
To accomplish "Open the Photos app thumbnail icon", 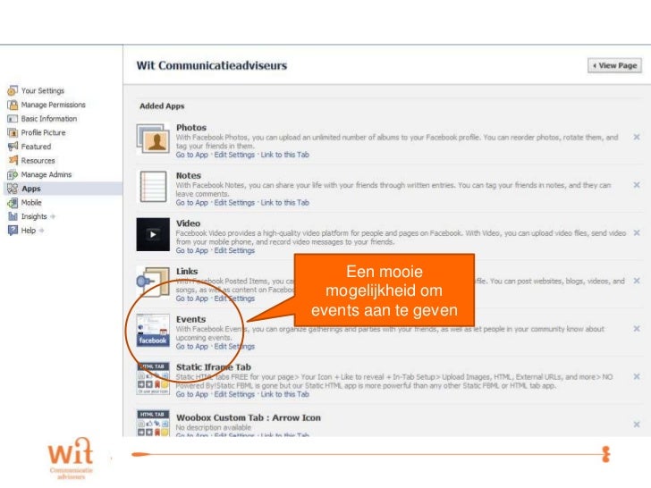I will click(x=153, y=139).
